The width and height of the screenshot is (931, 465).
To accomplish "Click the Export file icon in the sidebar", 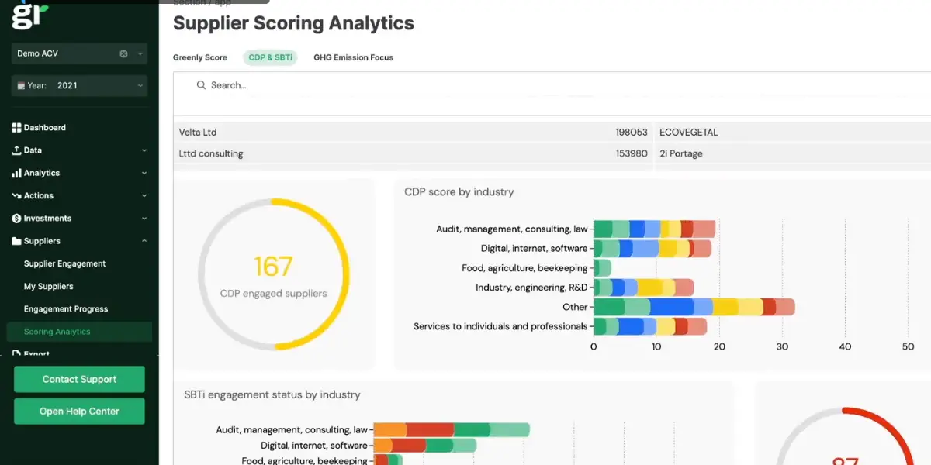I will [x=16, y=354].
